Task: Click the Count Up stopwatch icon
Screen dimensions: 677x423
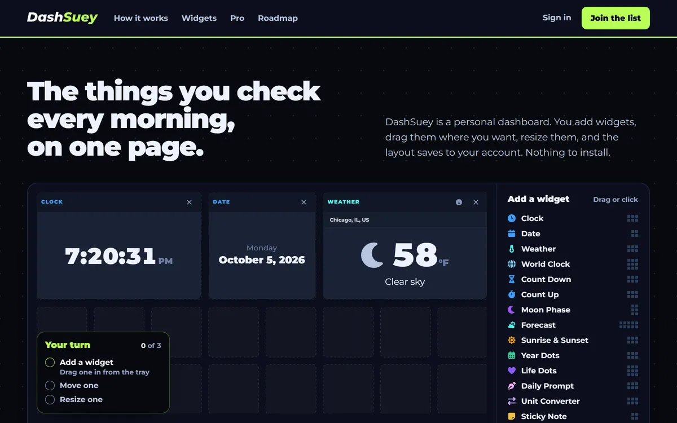Action: pos(512,294)
